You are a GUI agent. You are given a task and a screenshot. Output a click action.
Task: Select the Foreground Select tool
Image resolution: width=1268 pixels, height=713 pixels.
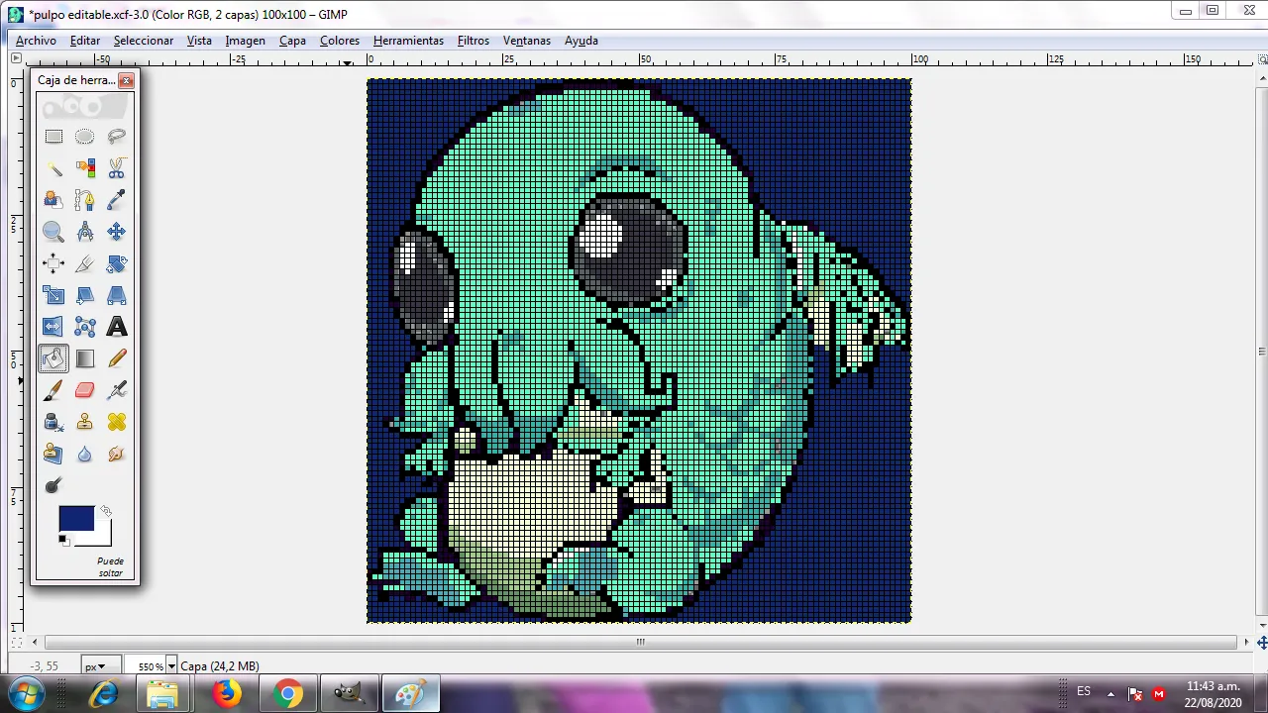[x=53, y=200]
